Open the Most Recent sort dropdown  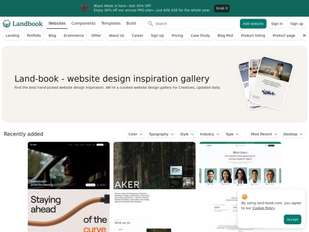pyautogui.click(x=264, y=134)
